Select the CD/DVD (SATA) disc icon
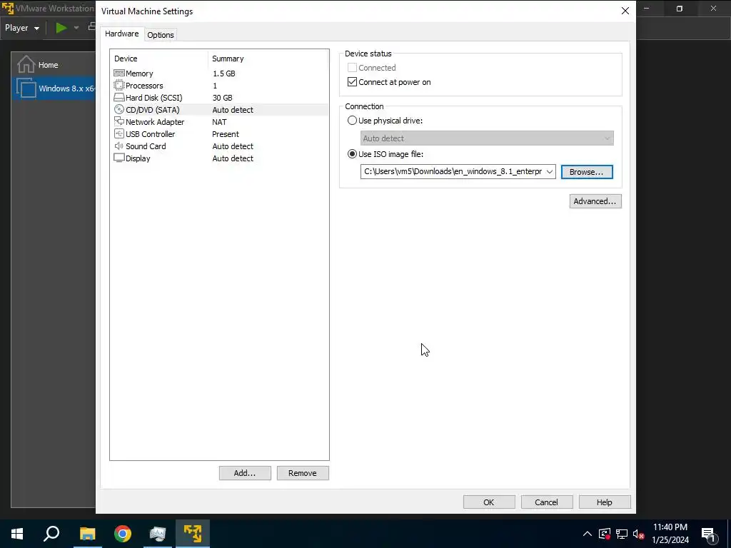The height and width of the screenshot is (548, 731). pyautogui.click(x=119, y=109)
